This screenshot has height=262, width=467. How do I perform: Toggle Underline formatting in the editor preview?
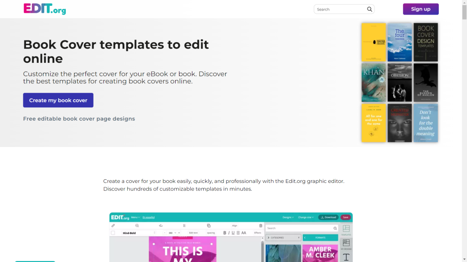(x=233, y=233)
